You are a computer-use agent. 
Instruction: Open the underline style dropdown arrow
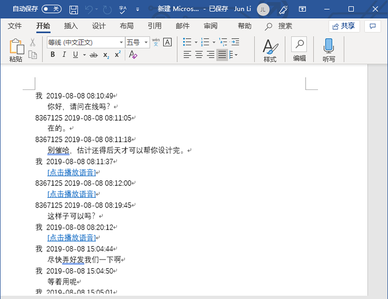85,54
